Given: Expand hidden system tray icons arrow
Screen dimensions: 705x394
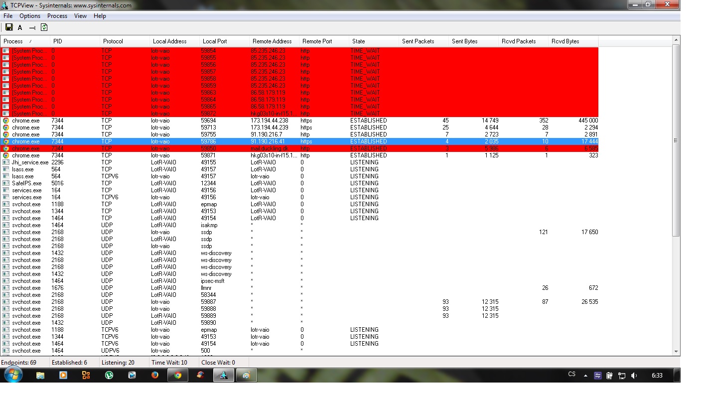Looking at the screenshot, I should [x=585, y=376].
